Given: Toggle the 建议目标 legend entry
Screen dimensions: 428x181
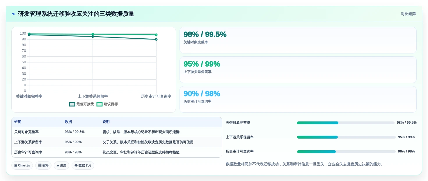Looking at the screenshot, I should (x=107, y=104).
